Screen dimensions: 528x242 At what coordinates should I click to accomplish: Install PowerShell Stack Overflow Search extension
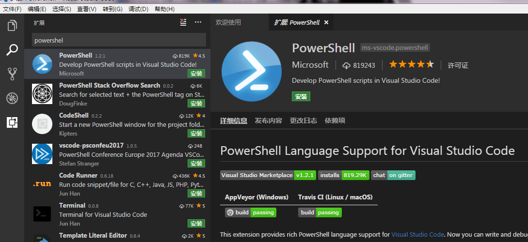[196, 104]
